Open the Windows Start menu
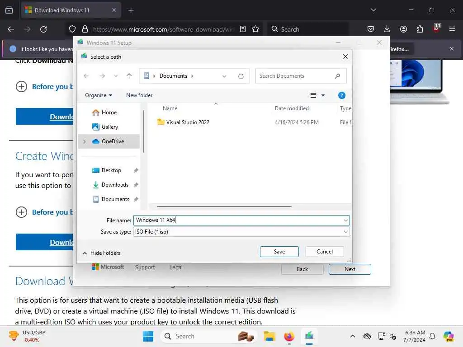Viewport: 463px width, 347px height. pyautogui.click(x=148, y=336)
